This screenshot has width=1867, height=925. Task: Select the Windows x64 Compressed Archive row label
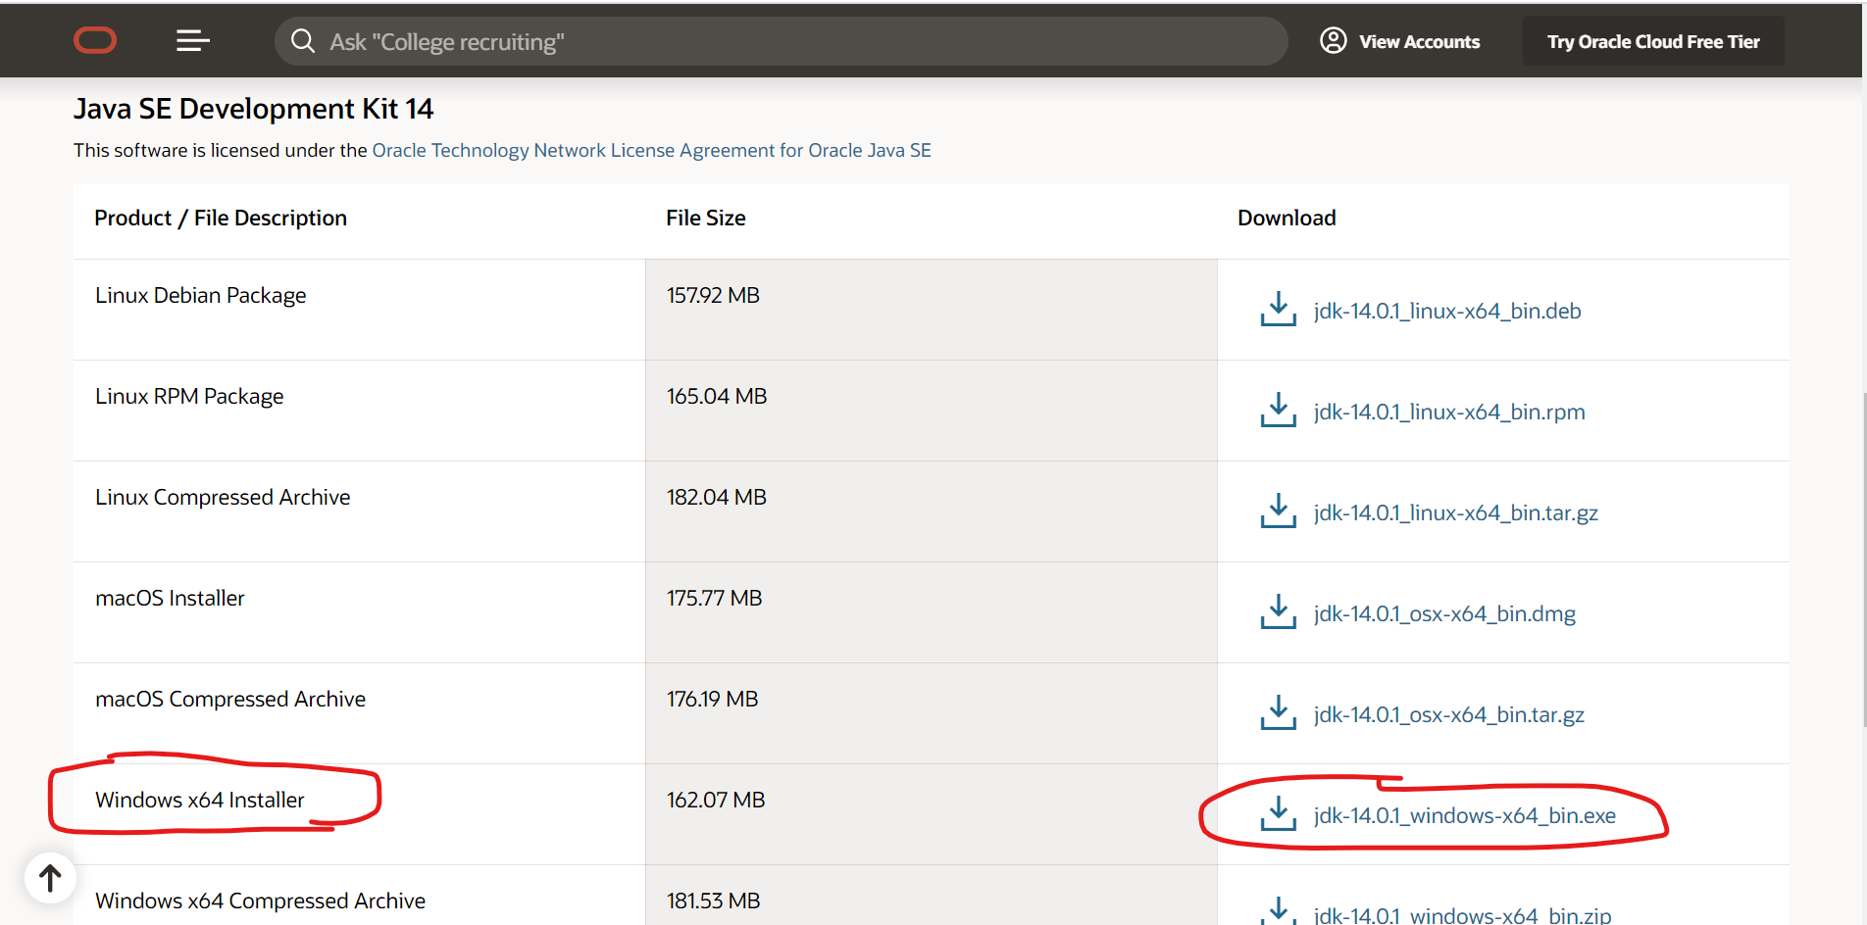(260, 901)
